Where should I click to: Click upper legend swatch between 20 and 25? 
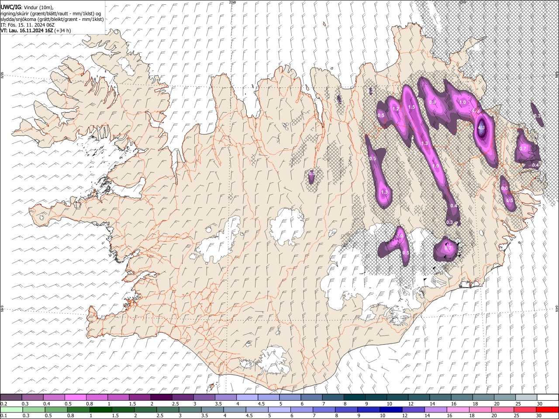click(x=504, y=398)
